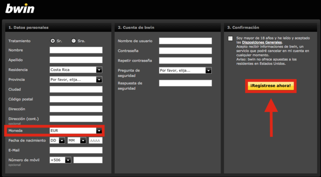Click into the Nombre de usuario field

click(x=185, y=41)
